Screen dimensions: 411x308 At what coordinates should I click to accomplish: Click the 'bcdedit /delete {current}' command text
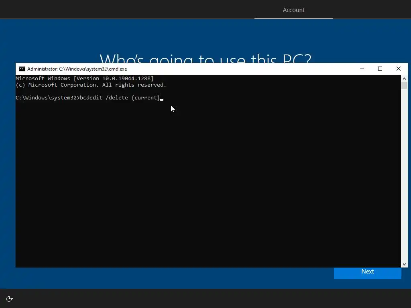tap(120, 98)
